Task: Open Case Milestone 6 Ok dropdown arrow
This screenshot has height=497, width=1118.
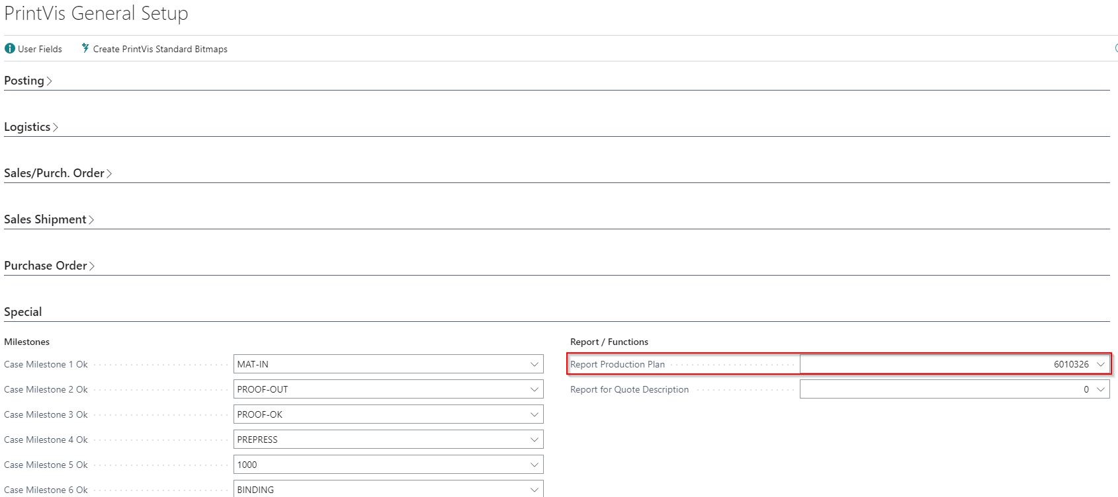Action: point(535,490)
